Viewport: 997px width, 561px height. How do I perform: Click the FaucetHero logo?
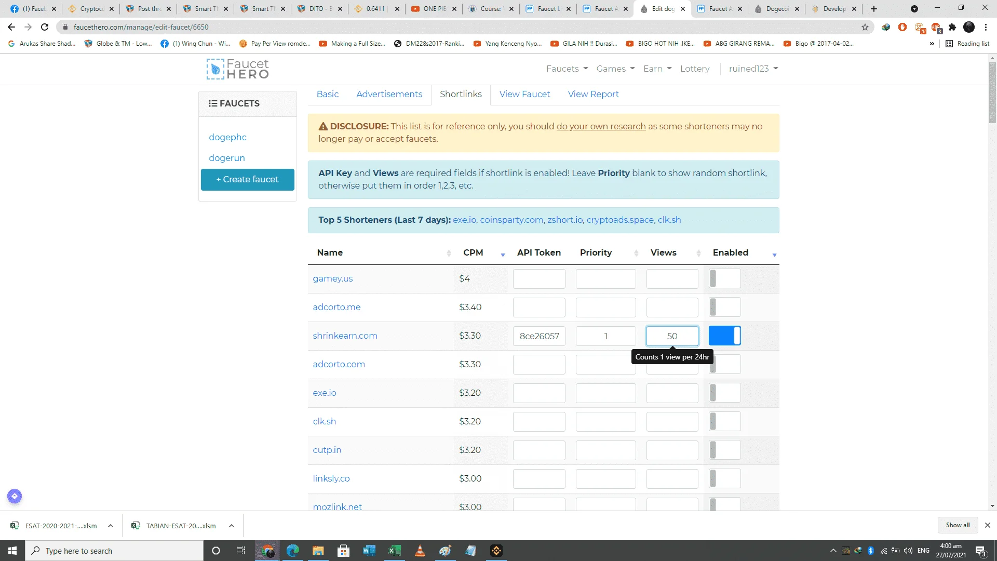click(x=238, y=69)
